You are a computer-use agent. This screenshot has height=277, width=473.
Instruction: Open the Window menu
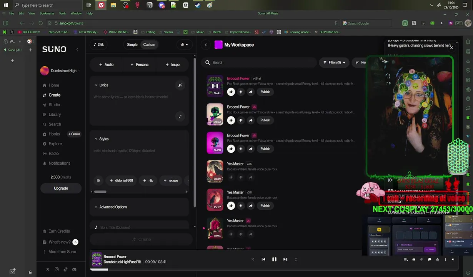76,13
